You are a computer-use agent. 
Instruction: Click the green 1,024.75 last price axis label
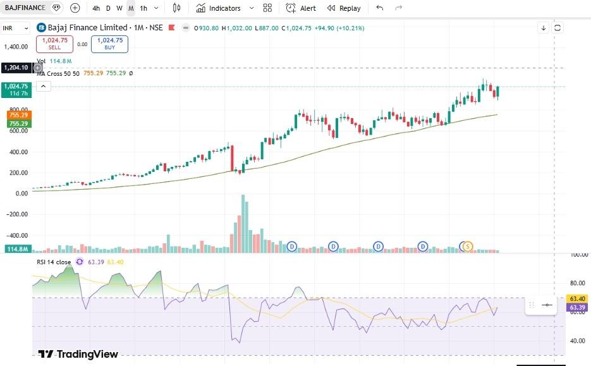[x=16, y=90]
